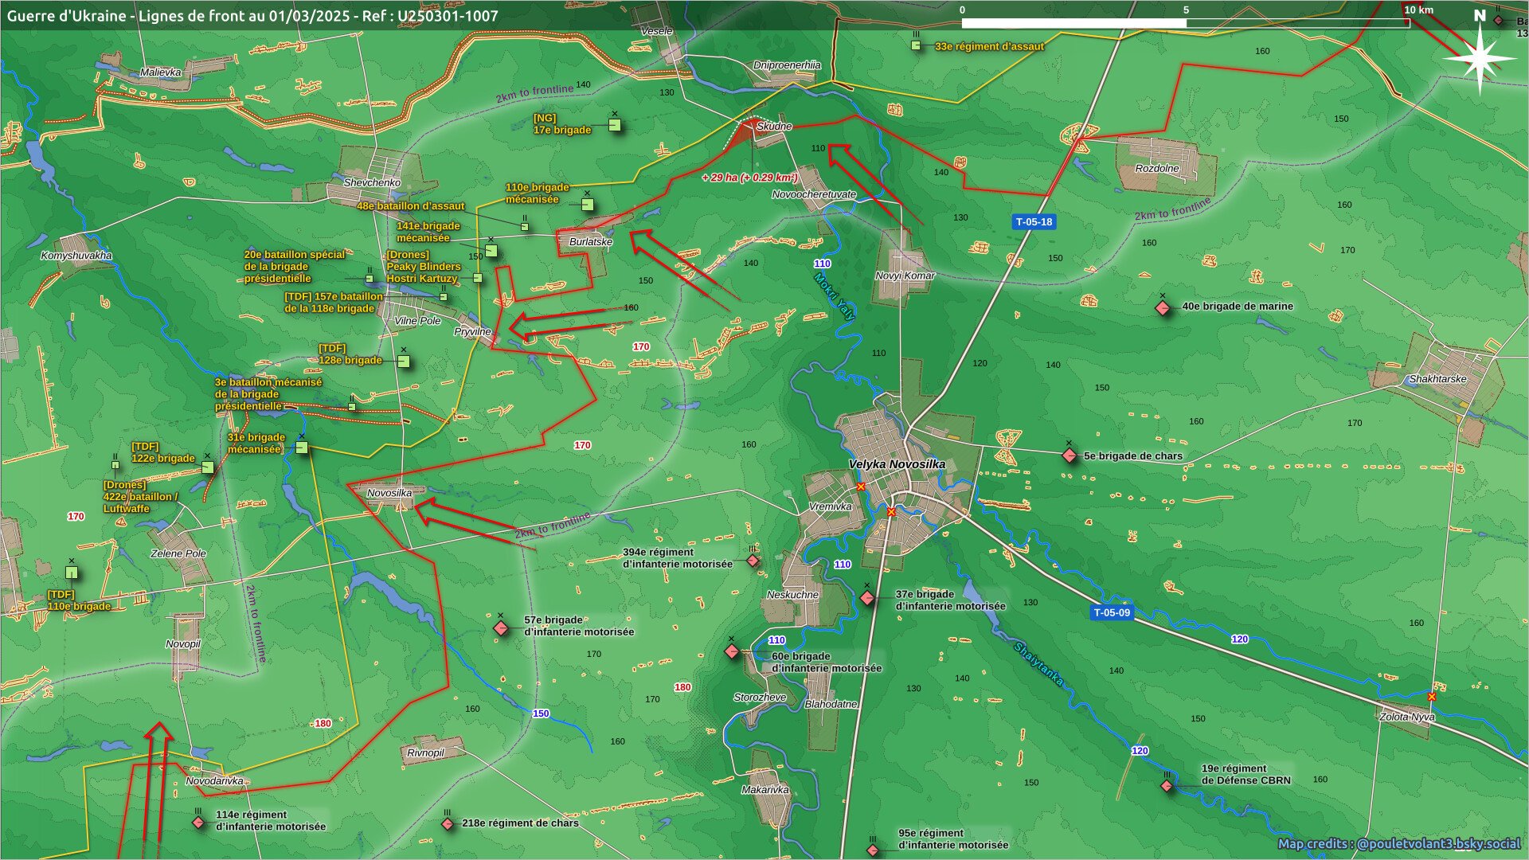Select the 37e brigade d'infanterie motorisée marker
Screen dimensions: 1529x860
click(x=867, y=598)
